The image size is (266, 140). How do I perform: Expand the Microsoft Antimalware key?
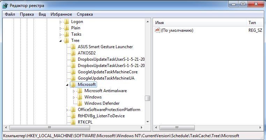click(x=74, y=91)
